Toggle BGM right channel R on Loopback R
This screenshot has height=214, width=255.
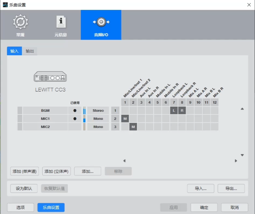click(x=182, y=111)
